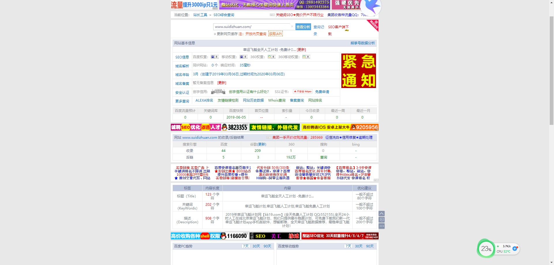
Task: Click the Baidu weight paw badge
Action: [215, 57]
